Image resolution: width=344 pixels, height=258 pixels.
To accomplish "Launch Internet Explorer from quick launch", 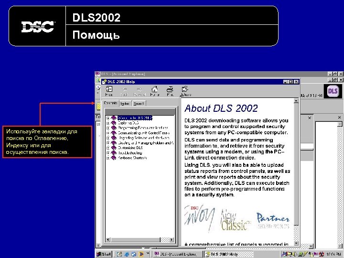I will pos(127,254).
